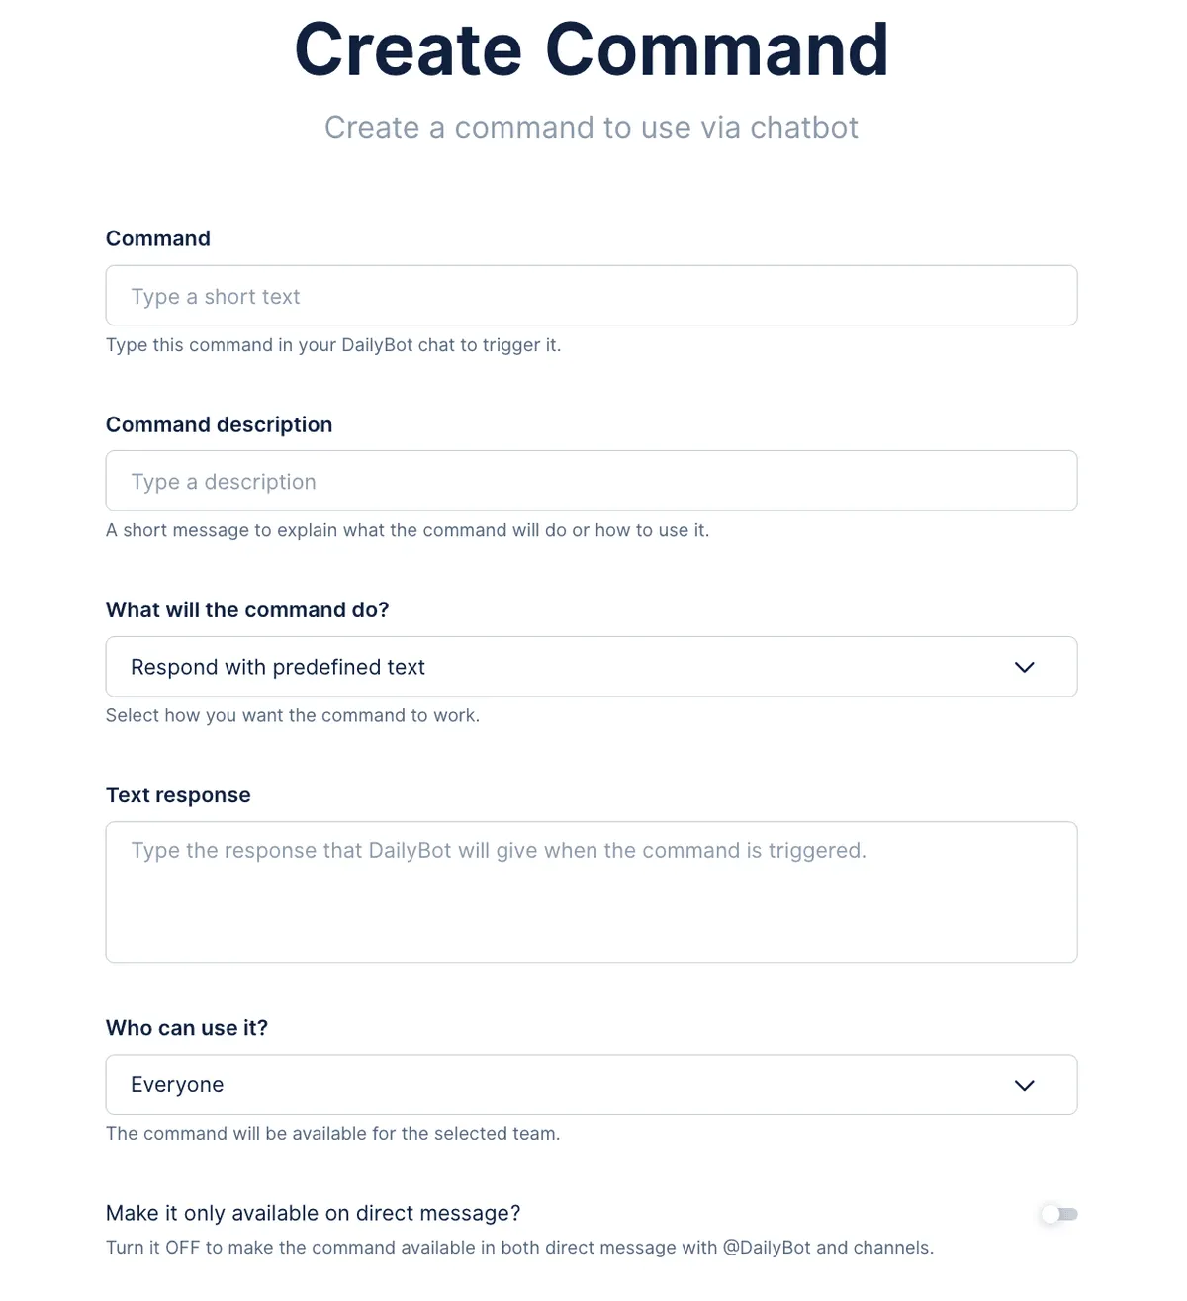
Task: Click the 'What will the command do?' label
Action: click(247, 609)
